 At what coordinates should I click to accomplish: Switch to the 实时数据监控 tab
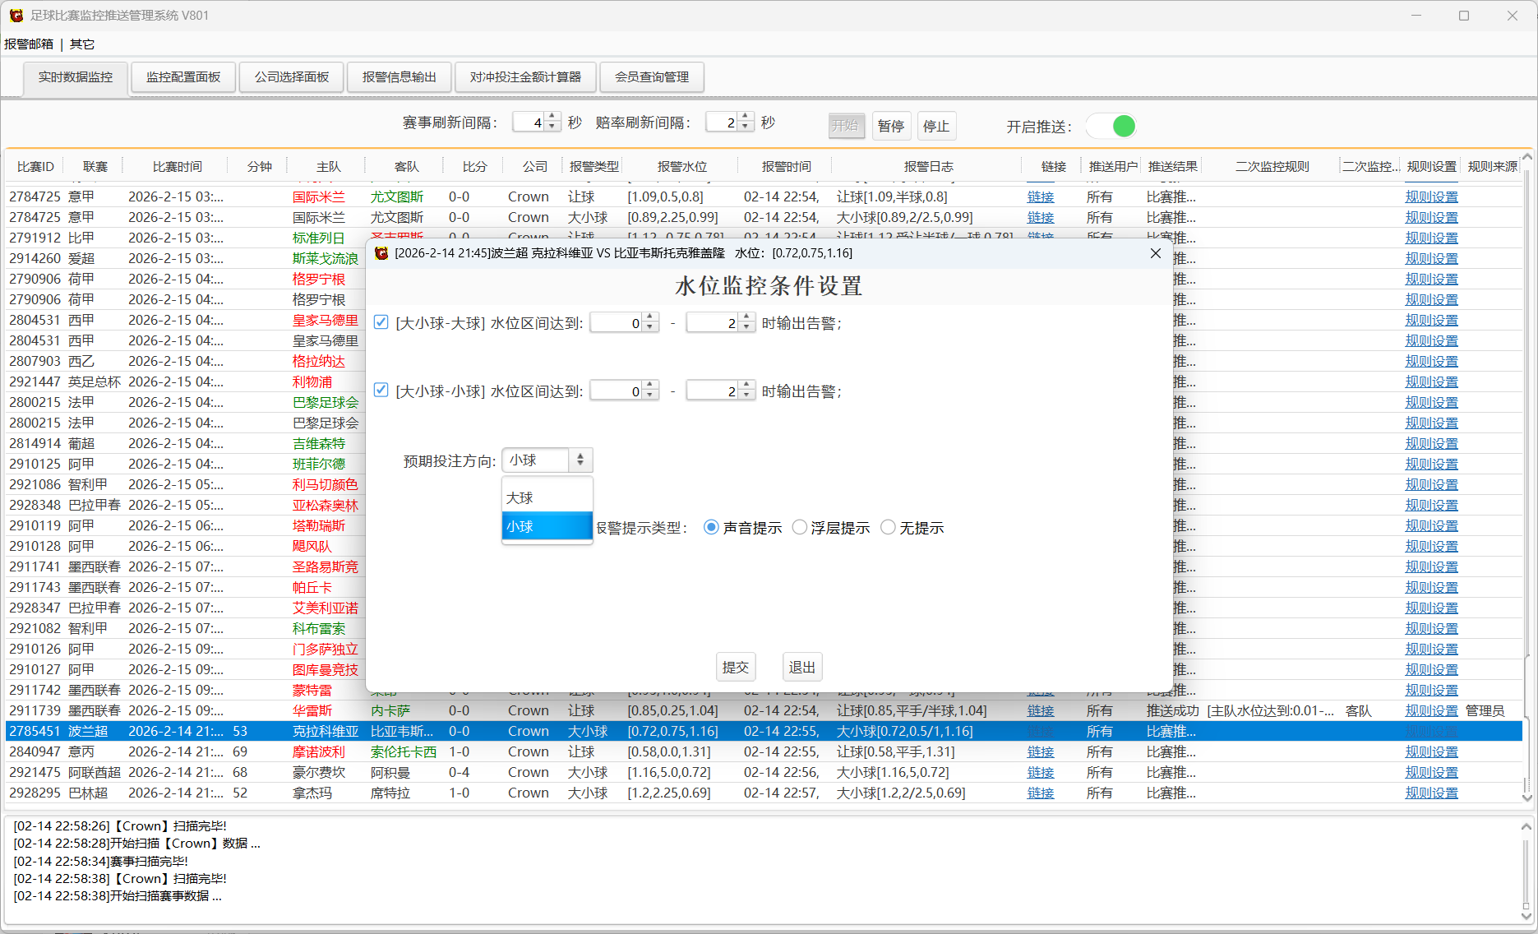point(76,77)
